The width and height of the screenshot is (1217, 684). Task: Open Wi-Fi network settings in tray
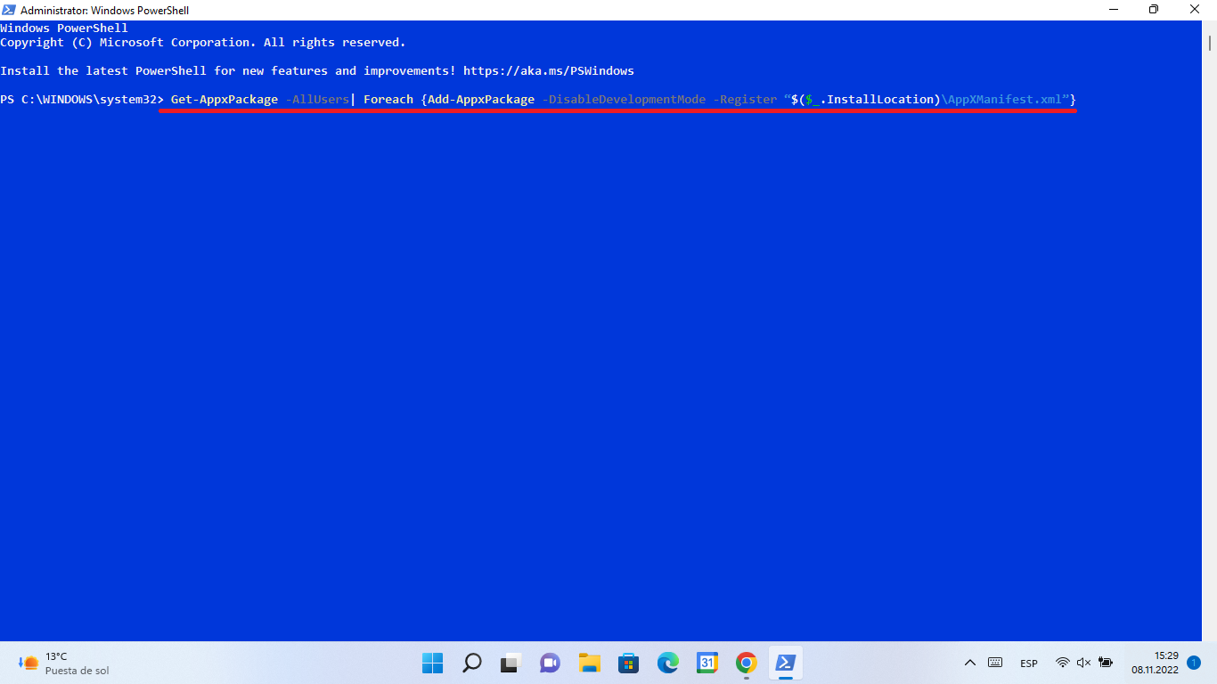(1062, 663)
